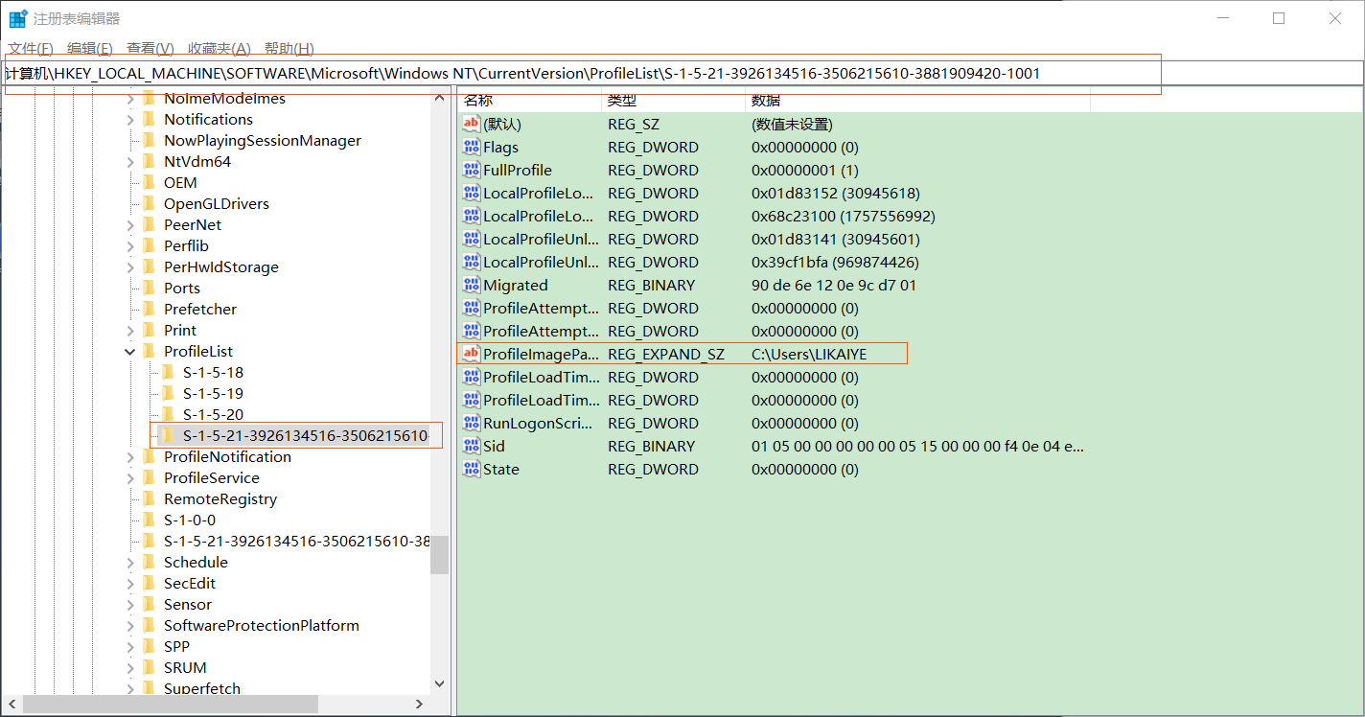Select the S-1-5-21-3926134516-3506215610 key under ProfileList

pos(305,435)
